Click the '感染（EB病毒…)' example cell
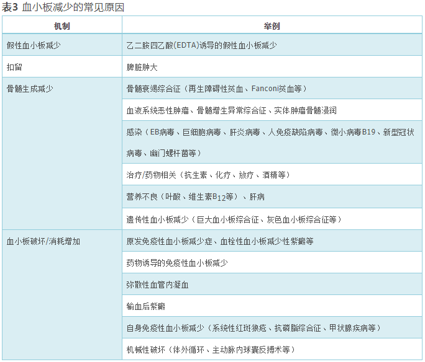This screenshot has width=425, height=362. [271, 142]
